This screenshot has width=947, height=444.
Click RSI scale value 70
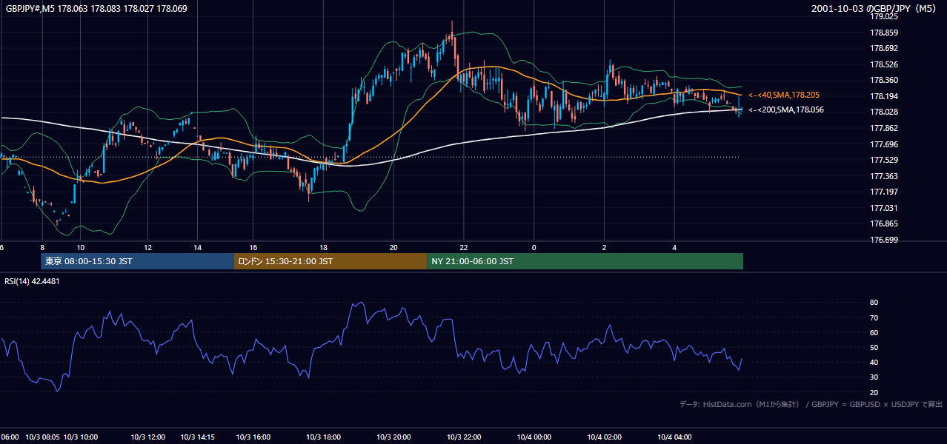[x=874, y=317]
